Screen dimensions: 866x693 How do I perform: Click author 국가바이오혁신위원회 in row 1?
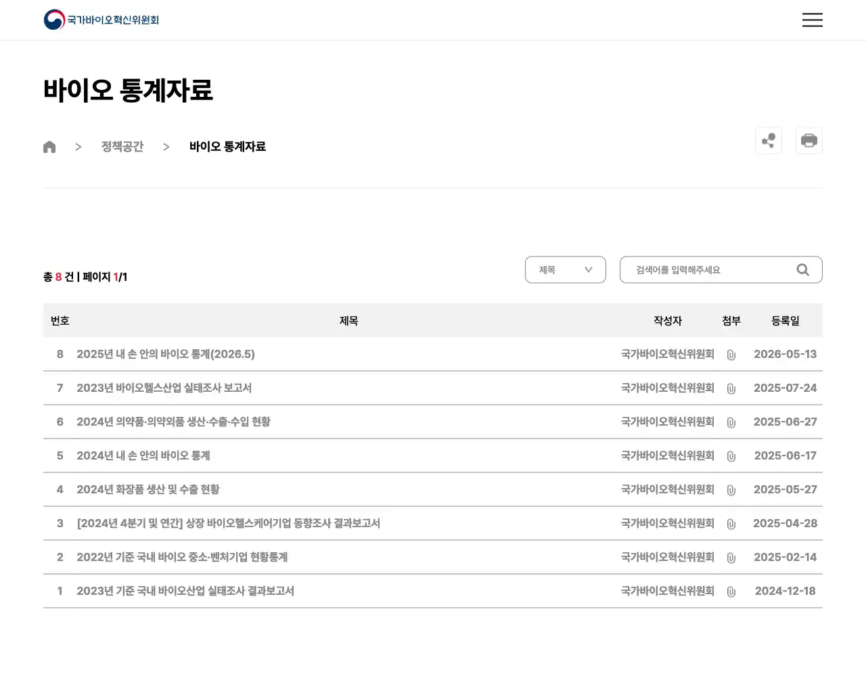[x=668, y=591]
